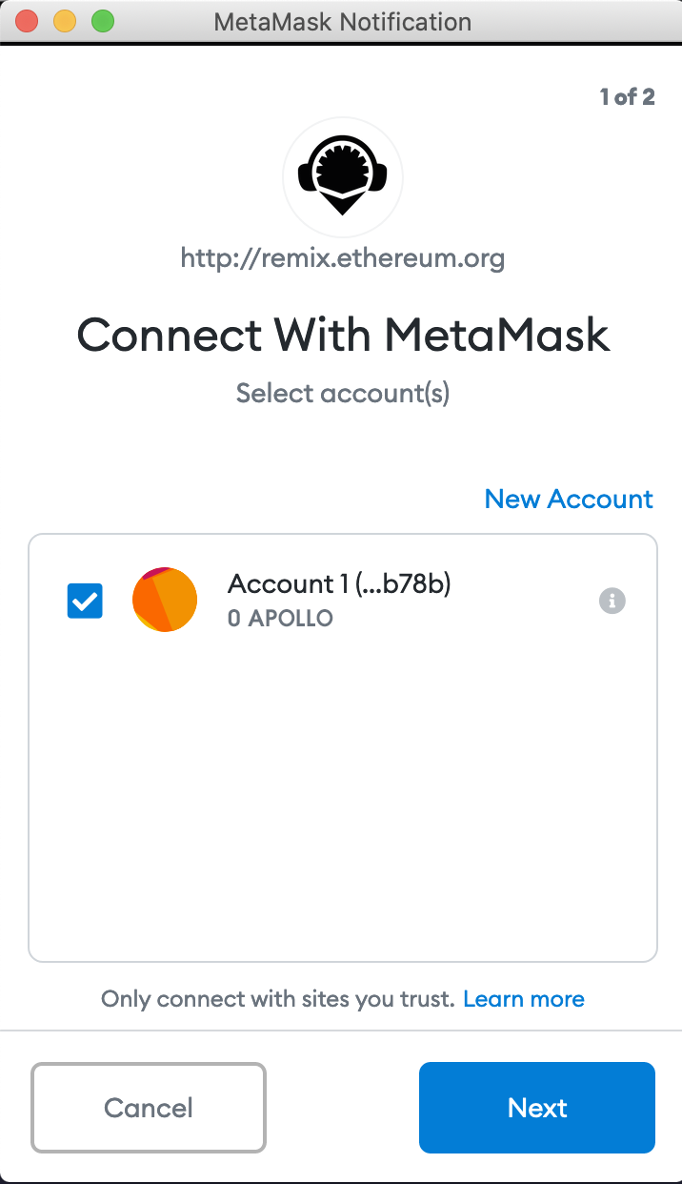Click the Select account(s) subtitle

[343, 393]
